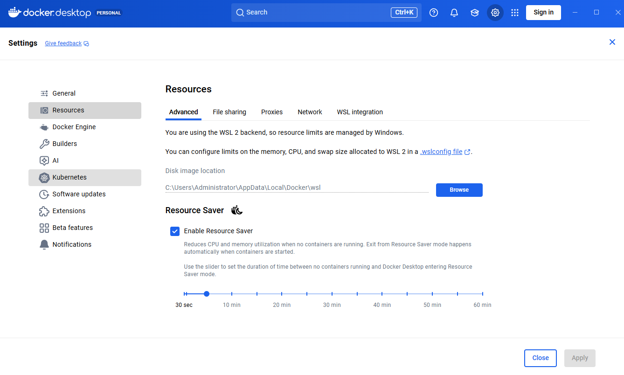Close the Settings panel with the X
This screenshot has height=375, width=624.
pos(612,42)
